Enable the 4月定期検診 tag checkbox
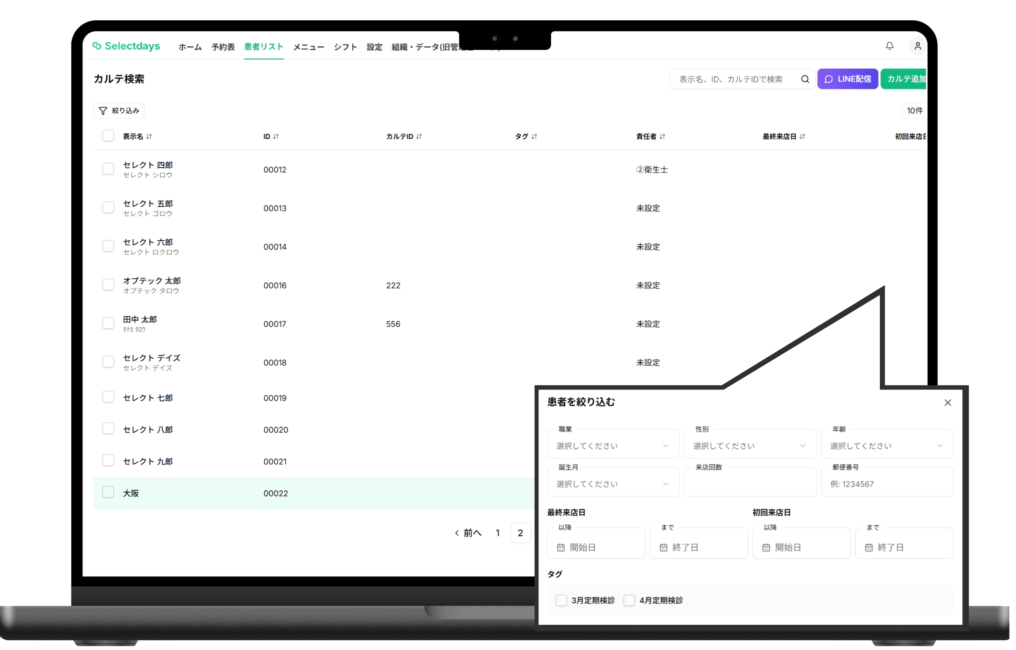This screenshot has width=1016, height=650. point(629,600)
